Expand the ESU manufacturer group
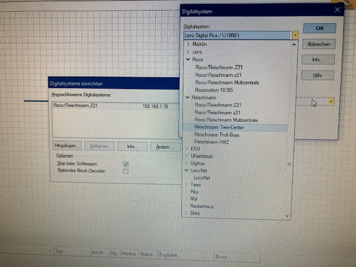The width and height of the screenshot is (356, 267). [187, 149]
